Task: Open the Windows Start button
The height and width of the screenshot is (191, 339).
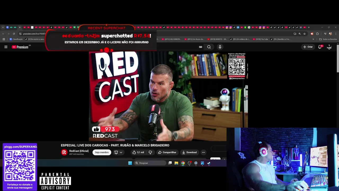Action: point(130,163)
